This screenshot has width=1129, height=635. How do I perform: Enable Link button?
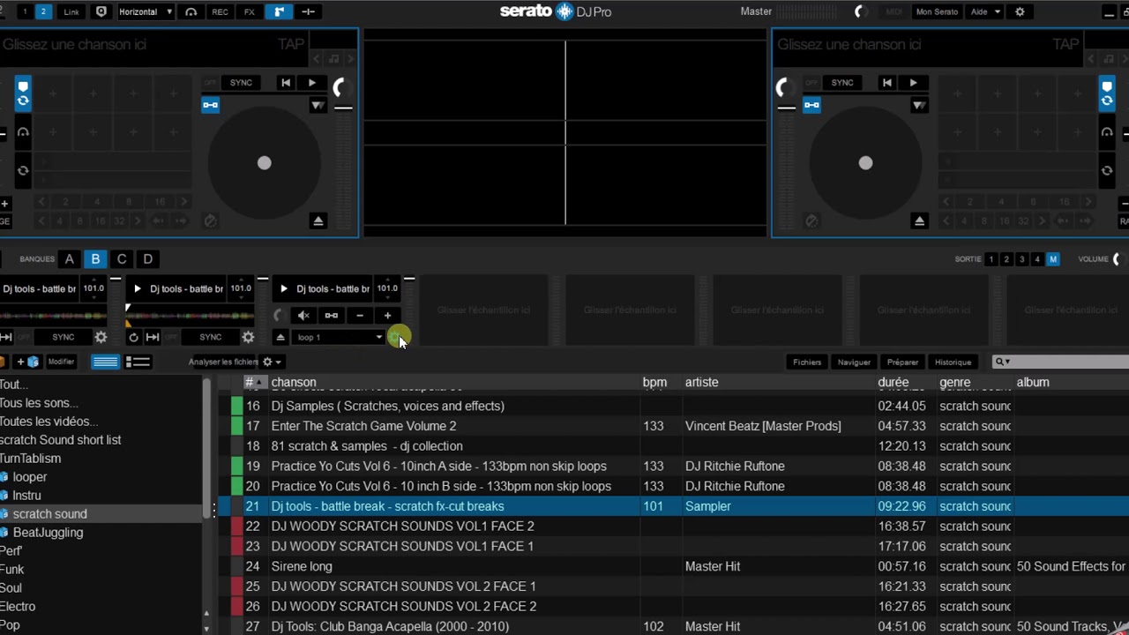(x=71, y=11)
